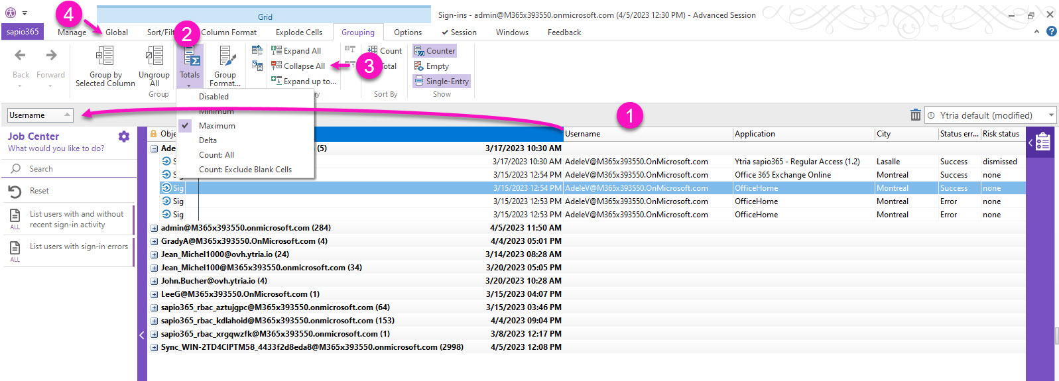Screen dimensions: 1059x381
Task: Click the Back navigation arrow
Action: [x=21, y=56]
